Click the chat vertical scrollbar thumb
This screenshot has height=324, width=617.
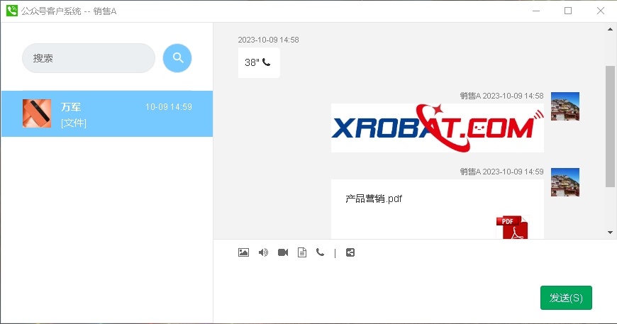coord(610,126)
